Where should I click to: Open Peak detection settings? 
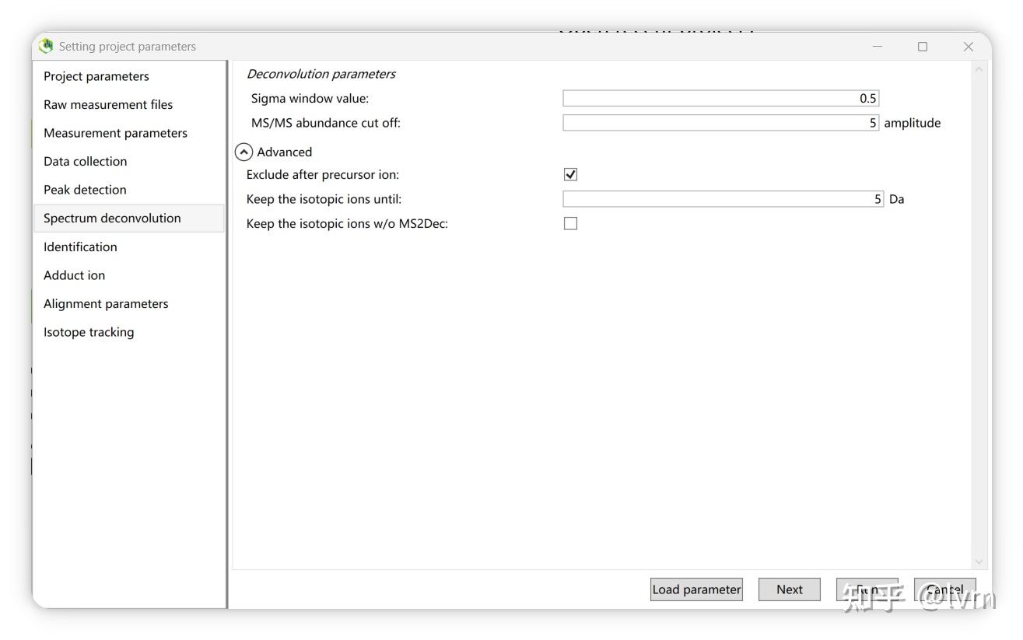85,190
